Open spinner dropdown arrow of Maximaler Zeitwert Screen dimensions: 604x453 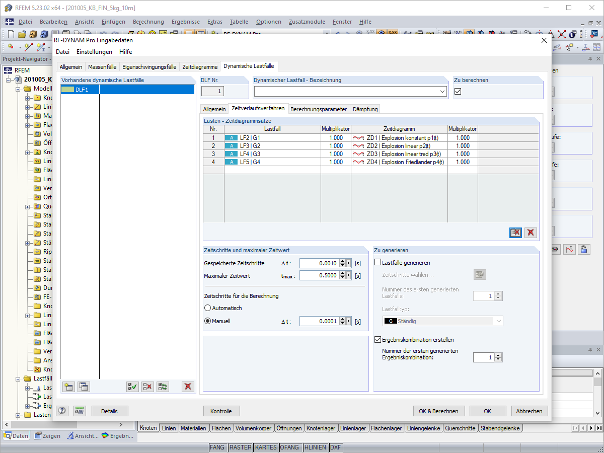pos(348,275)
